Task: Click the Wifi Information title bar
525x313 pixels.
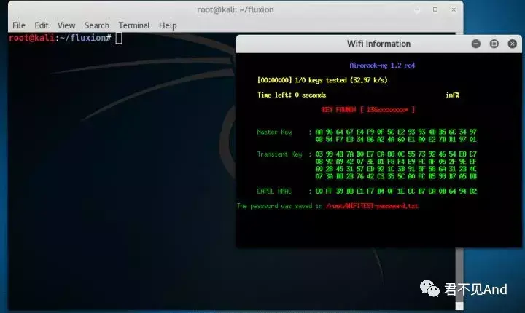Action: [378, 44]
